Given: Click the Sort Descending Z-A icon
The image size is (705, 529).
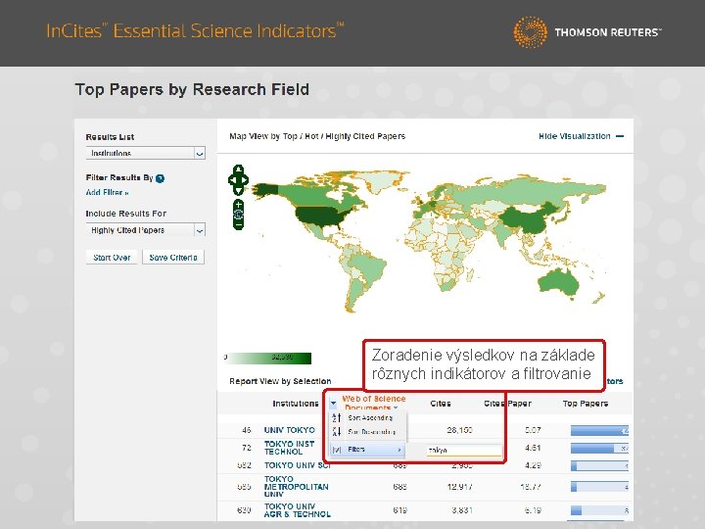Looking at the screenshot, I should click(x=336, y=432).
